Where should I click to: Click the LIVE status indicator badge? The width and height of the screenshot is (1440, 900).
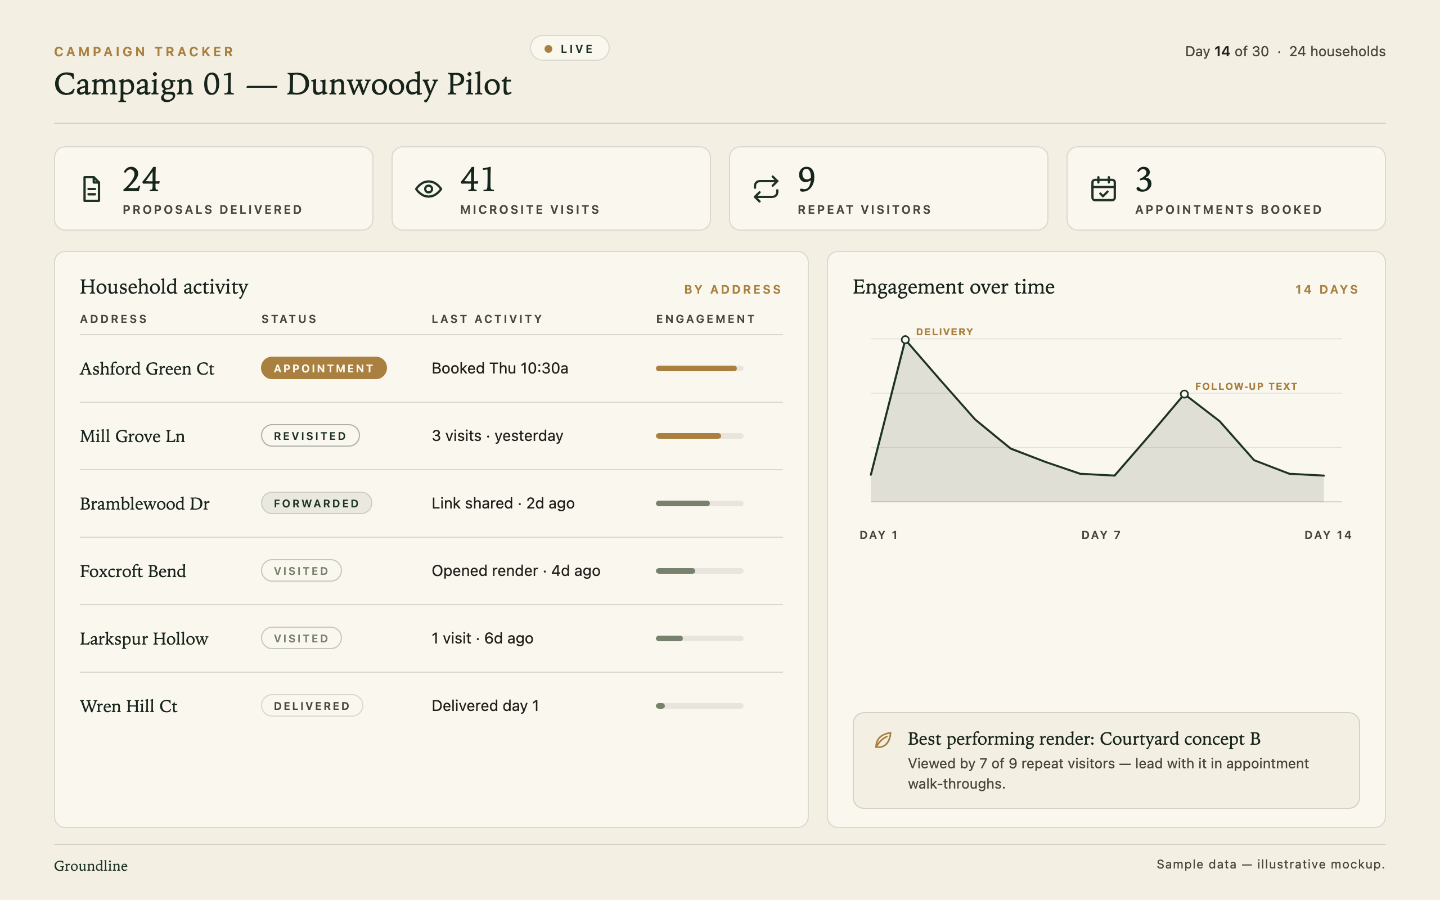pyautogui.click(x=569, y=48)
